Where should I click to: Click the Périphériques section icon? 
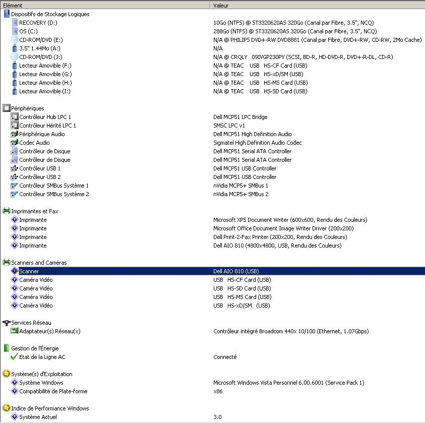[7, 108]
